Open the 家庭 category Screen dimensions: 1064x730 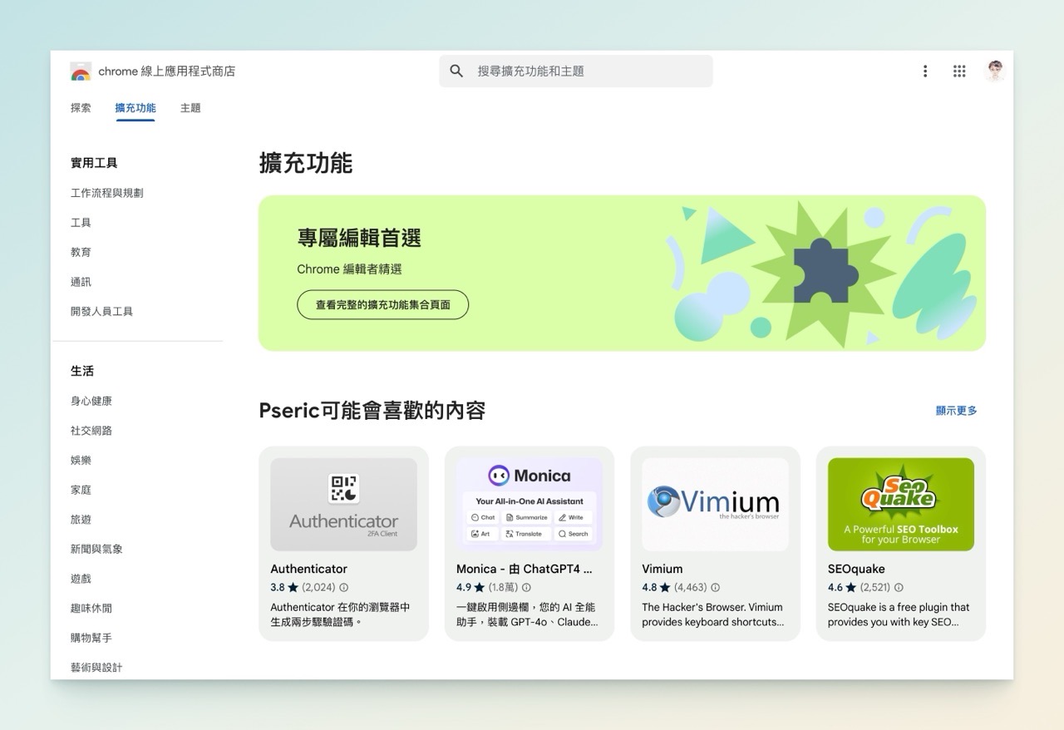pos(81,490)
